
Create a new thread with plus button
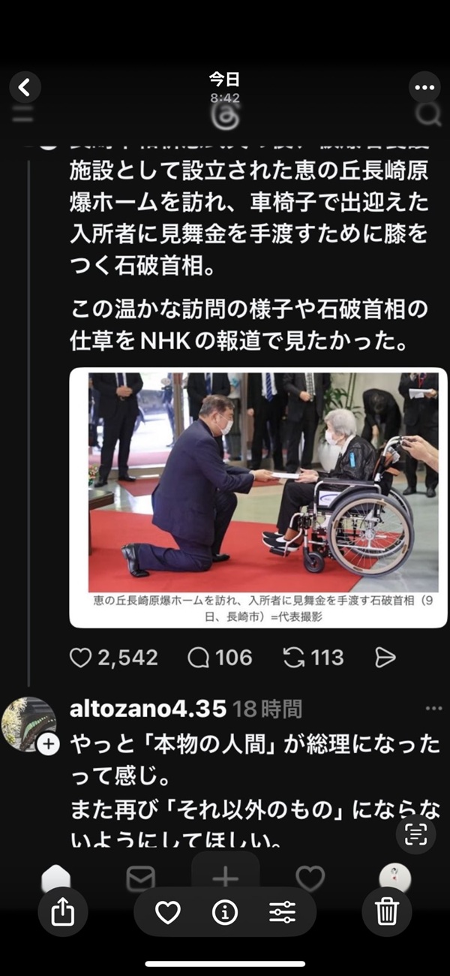tap(225, 875)
